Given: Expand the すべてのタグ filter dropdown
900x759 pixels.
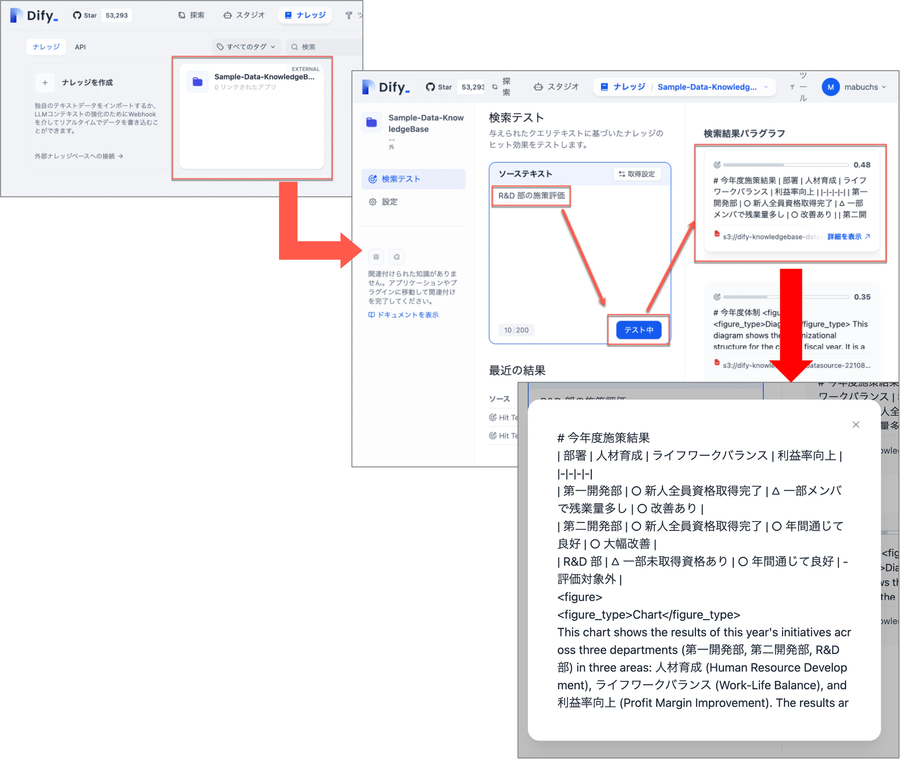Looking at the screenshot, I should pyautogui.click(x=246, y=46).
